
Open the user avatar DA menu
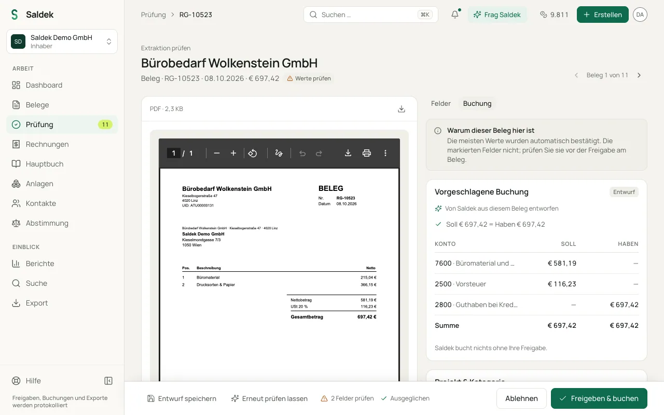(640, 15)
